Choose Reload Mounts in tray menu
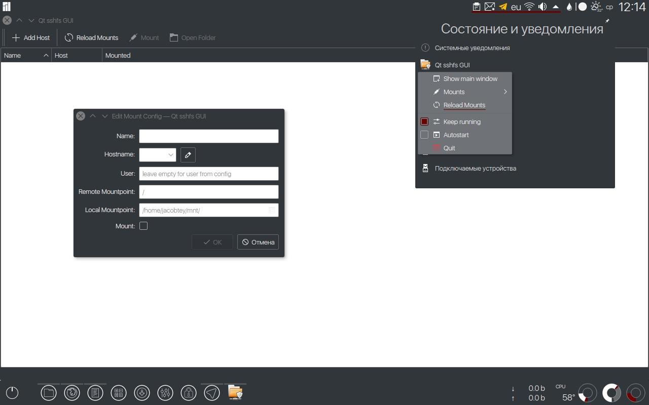 click(465, 105)
